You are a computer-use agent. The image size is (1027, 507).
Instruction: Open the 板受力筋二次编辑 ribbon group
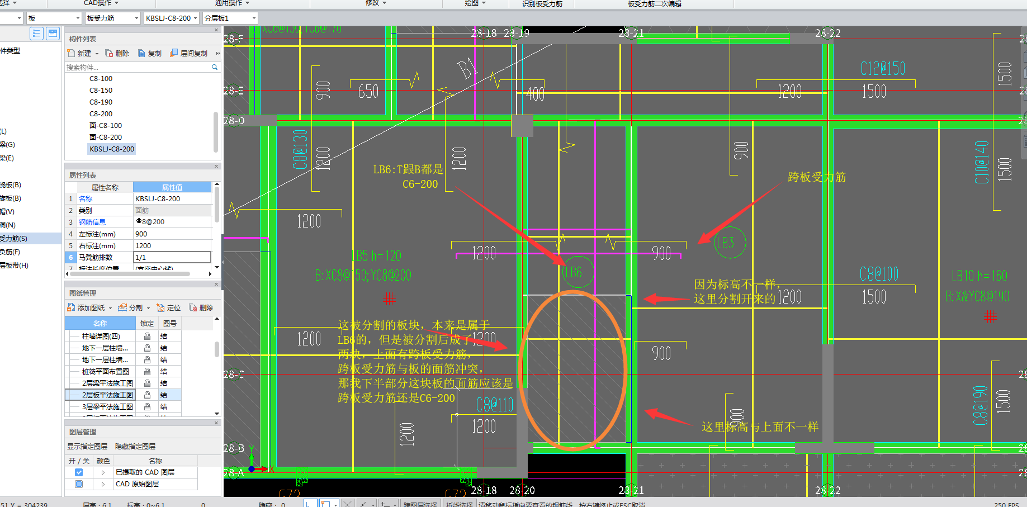click(x=655, y=4)
